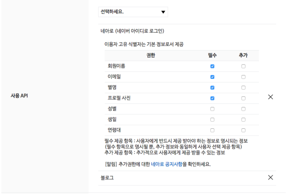Check 필수 checkbox for 연령대
This screenshot has width=289, height=194.
(212, 131)
